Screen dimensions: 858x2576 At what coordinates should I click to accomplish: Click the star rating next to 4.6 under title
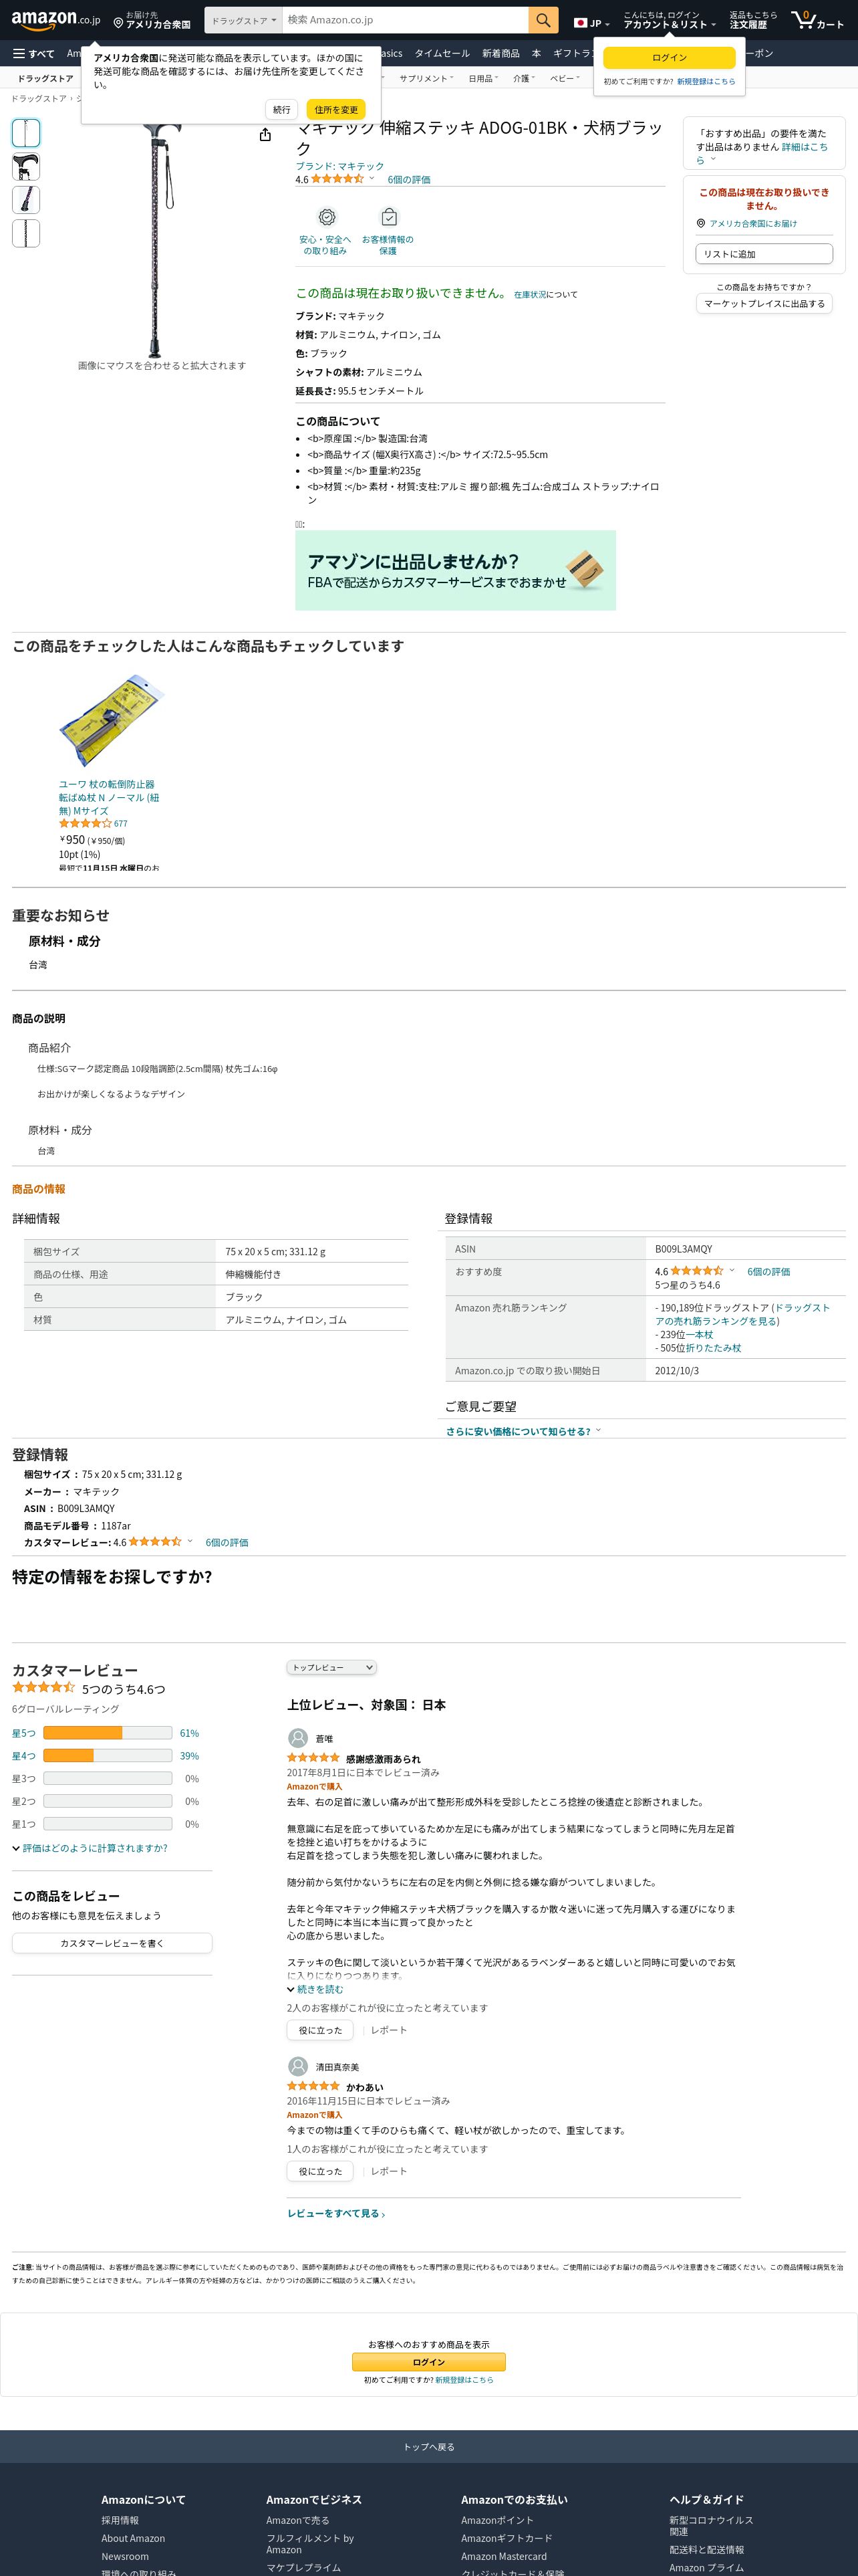coord(337,179)
